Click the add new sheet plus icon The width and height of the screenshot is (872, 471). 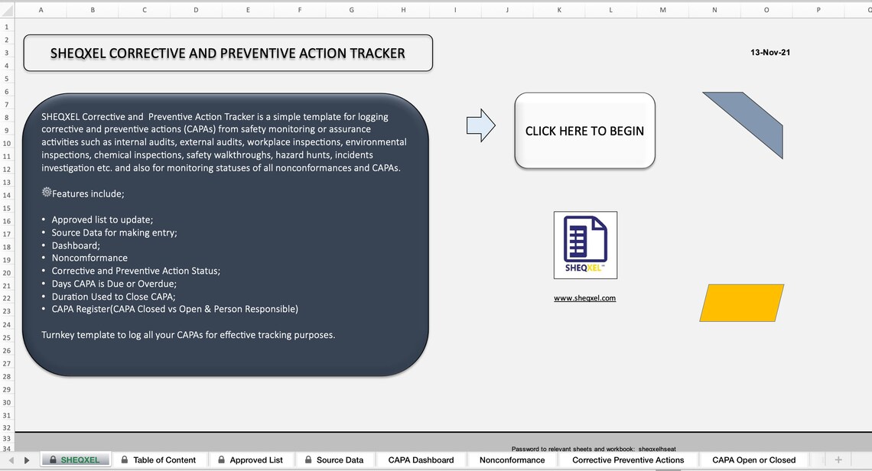tap(838, 460)
